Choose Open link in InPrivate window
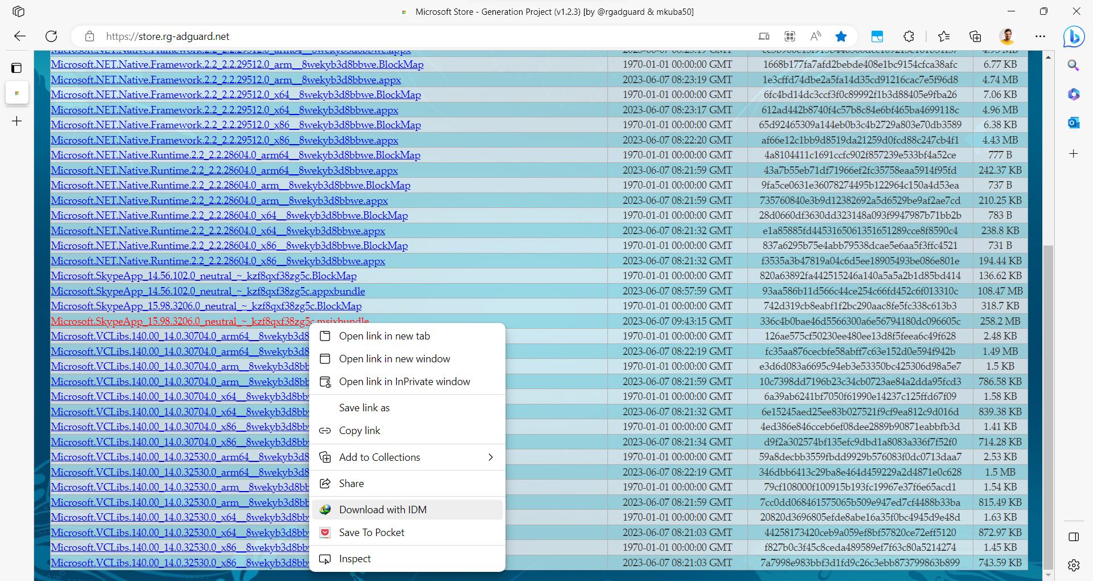The image size is (1093, 581). click(x=408, y=382)
